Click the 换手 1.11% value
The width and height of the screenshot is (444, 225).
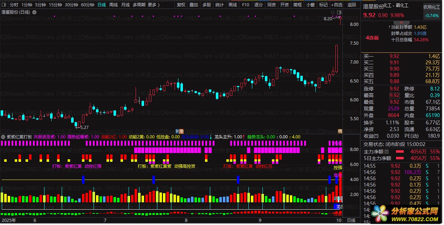[x=392, y=123]
